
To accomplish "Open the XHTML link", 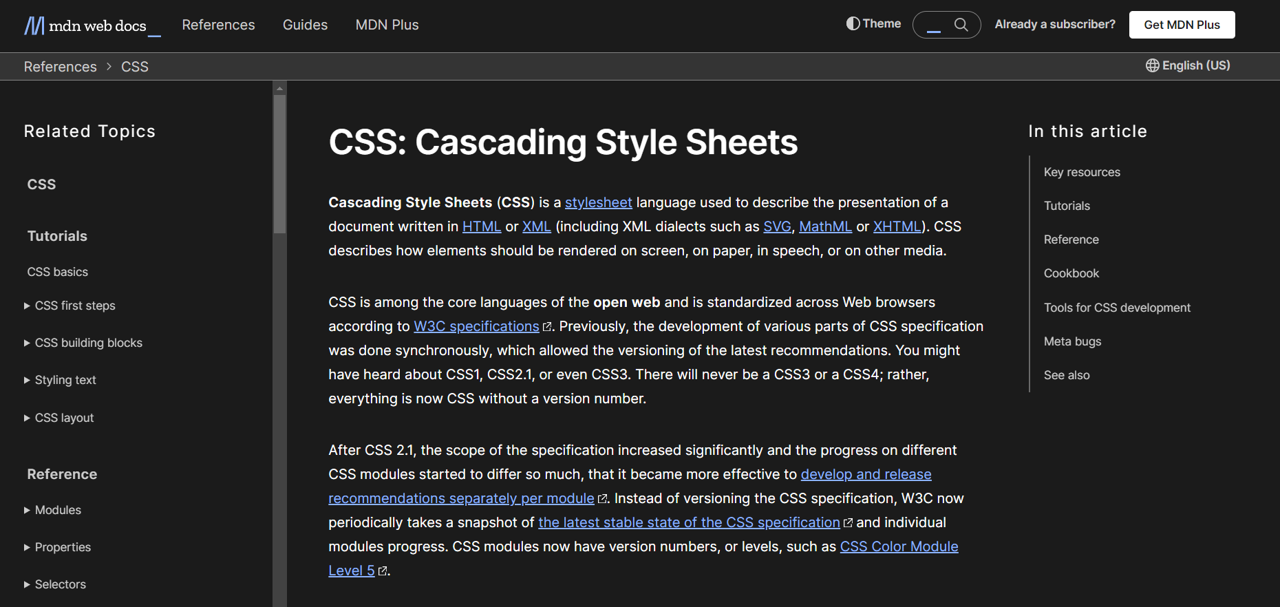I will coord(897,226).
